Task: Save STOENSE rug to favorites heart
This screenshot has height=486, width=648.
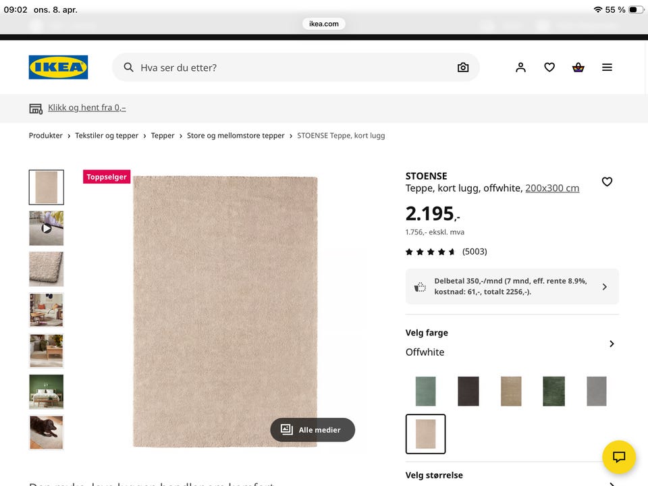Action: pyautogui.click(x=607, y=182)
